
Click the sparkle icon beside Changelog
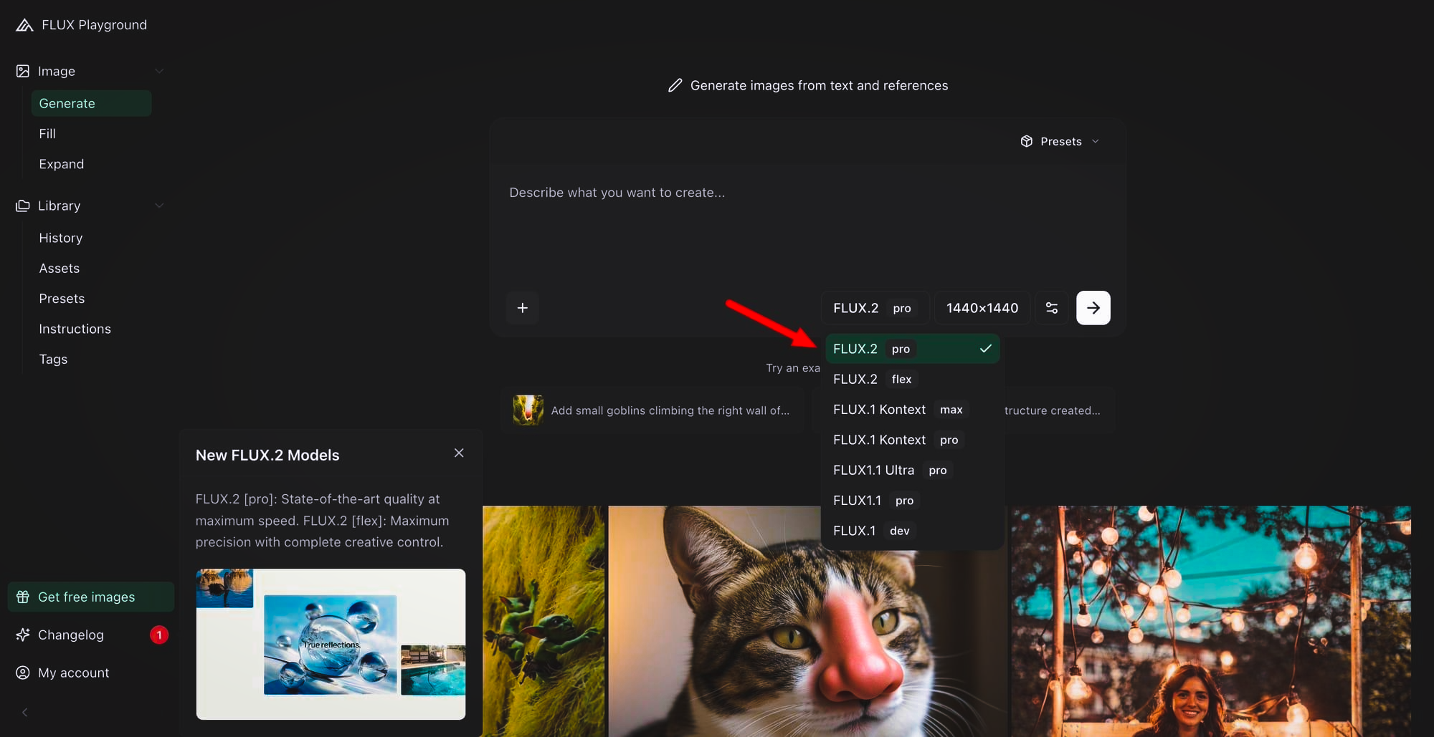coord(23,635)
